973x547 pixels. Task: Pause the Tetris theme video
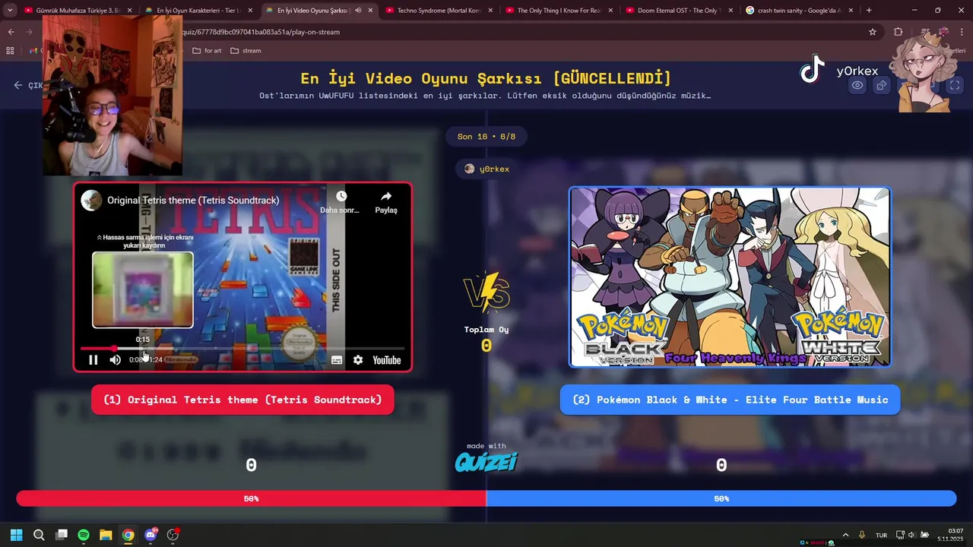pyautogui.click(x=93, y=360)
